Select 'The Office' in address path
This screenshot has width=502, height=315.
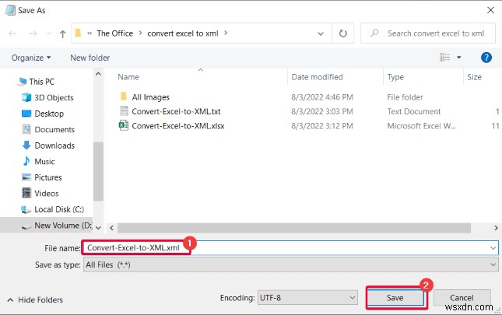(114, 33)
